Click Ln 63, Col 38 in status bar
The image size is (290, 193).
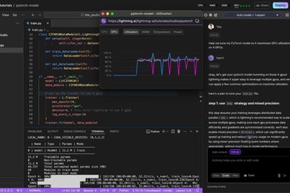click(71, 191)
